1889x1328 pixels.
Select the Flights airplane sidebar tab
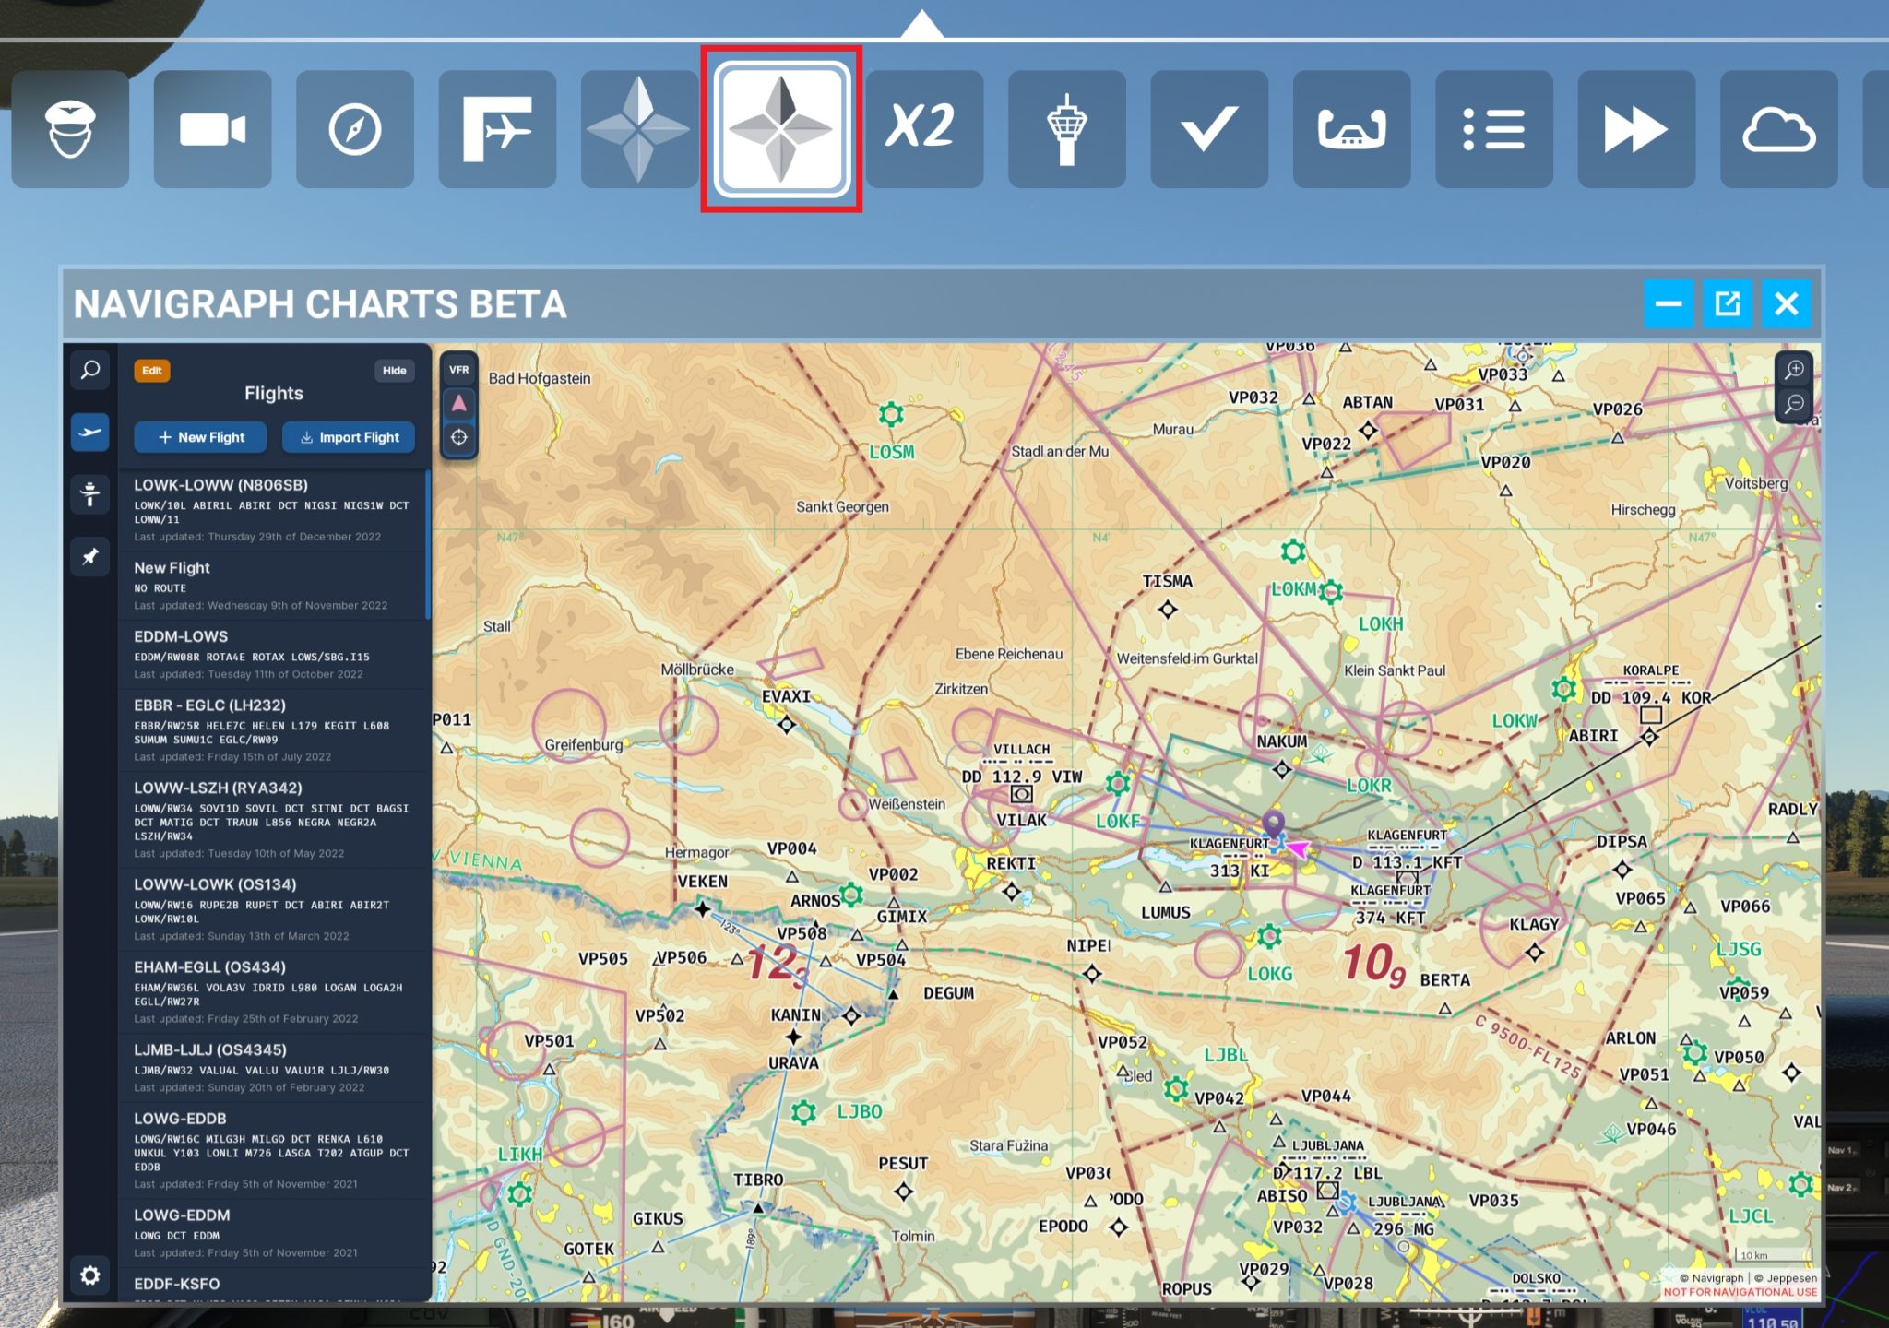[90, 433]
